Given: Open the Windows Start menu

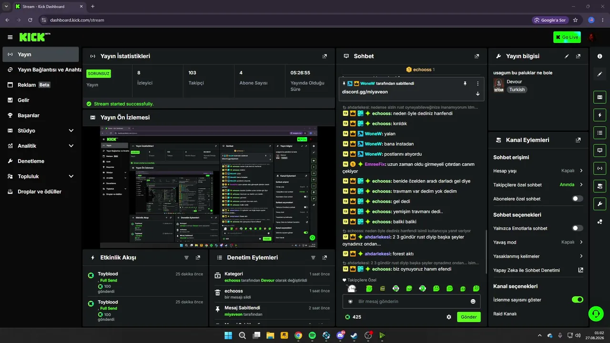Looking at the screenshot, I should pos(228,335).
